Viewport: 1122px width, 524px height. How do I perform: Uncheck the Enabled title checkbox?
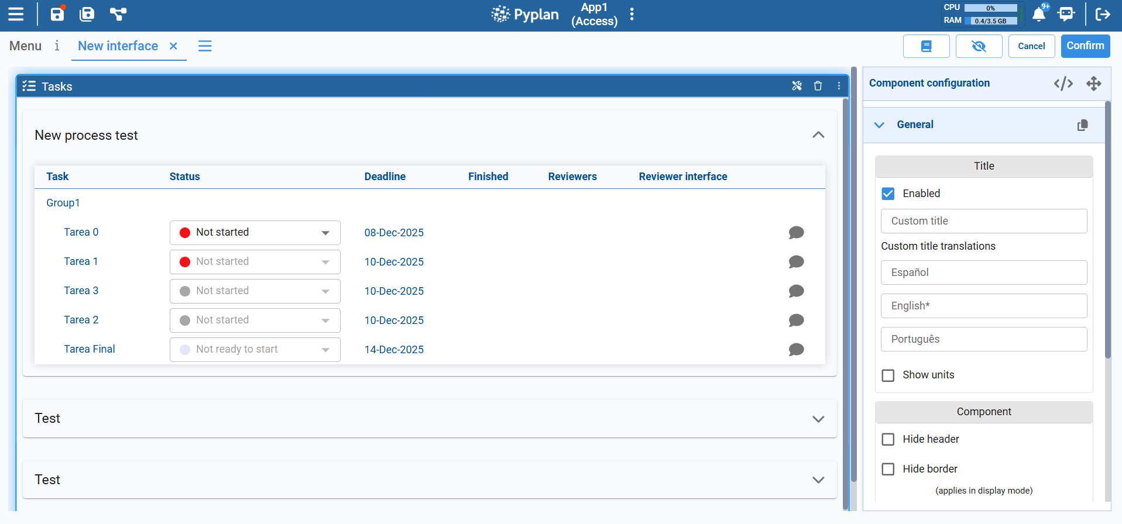click(x=888, y=194)
